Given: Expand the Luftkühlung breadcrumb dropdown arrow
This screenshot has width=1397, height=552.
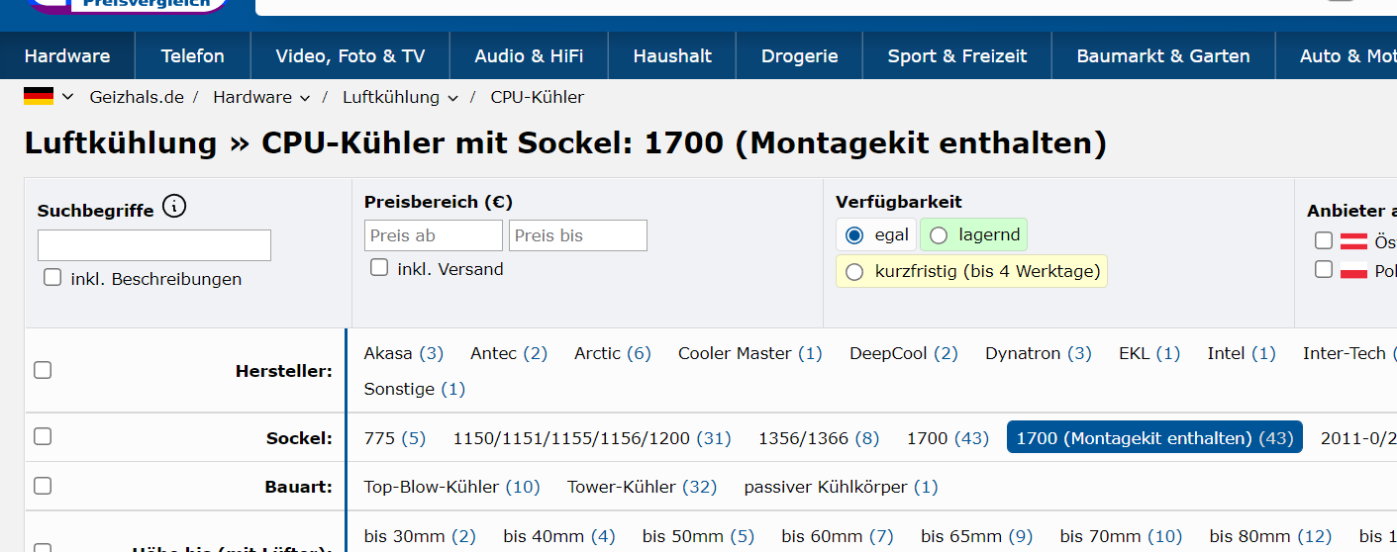Looking at the screenshot, I should [x=452, y=98].
